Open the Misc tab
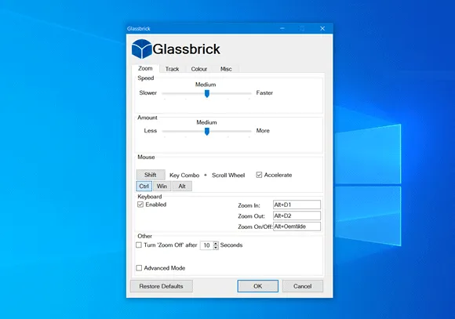This screenshot has width=455, height=319. coord(226,69)
